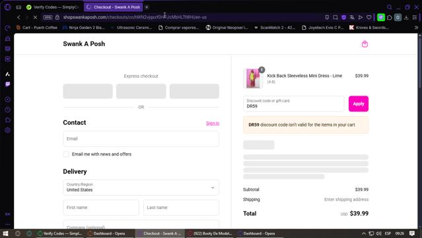Open the taskbar volume speaker icon
Image resolution: width=422 pixels, height=238 pixels.
point(379,233)
